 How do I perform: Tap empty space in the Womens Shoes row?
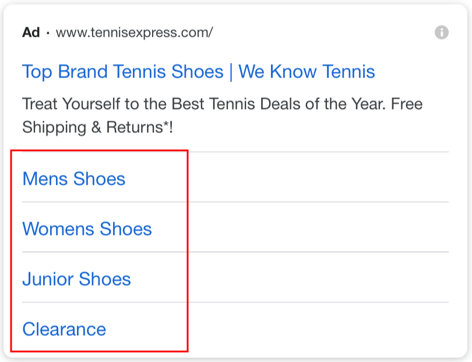(316, 227)
